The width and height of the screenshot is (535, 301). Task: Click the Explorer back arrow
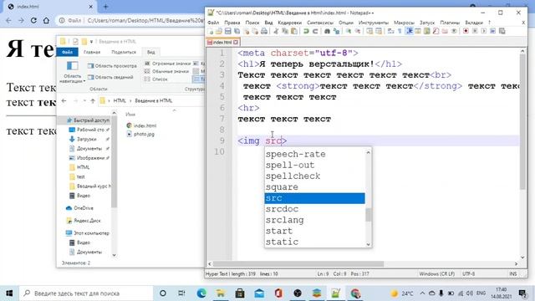(64, 100)
